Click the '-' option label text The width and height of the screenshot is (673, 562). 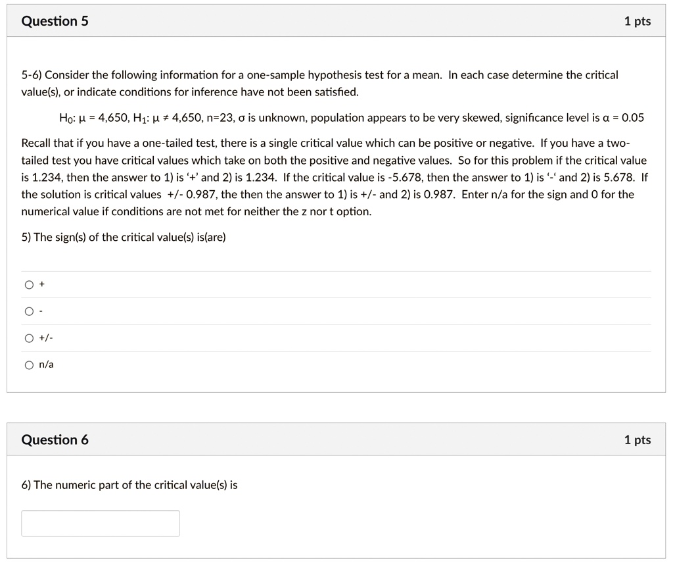41,311
